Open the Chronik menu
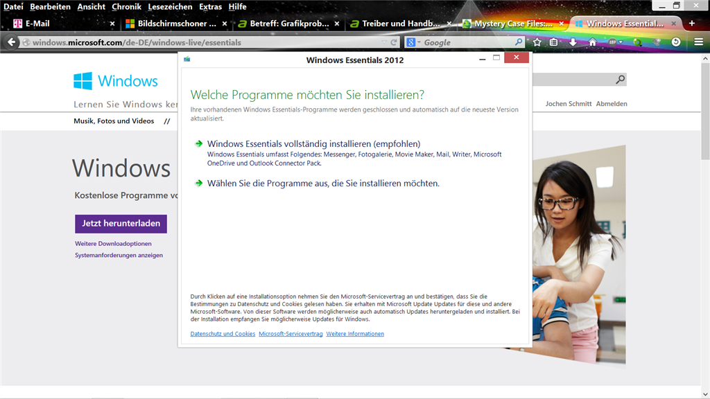The height and width of the screenshot is (399, 710). (126, 7)
